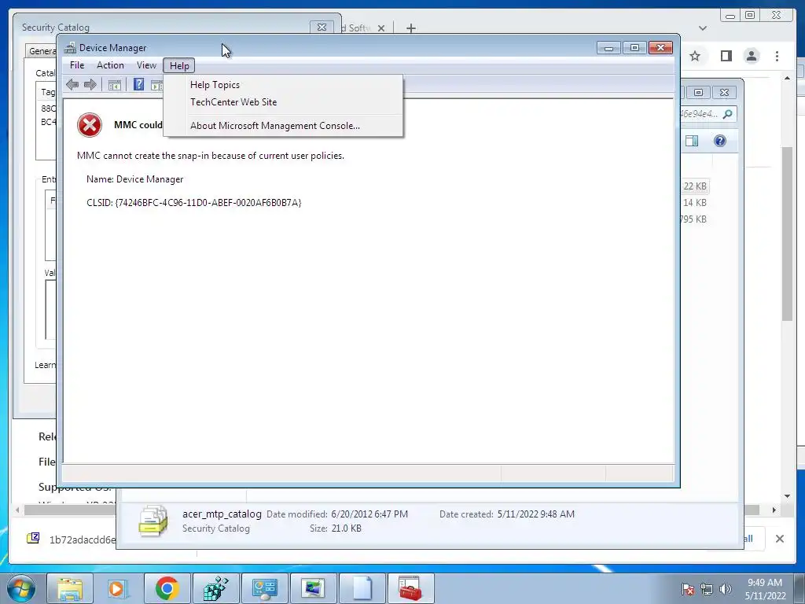Click 'Name: Device Manager' text line
This screenshot has height=604, width=805.
(x=135, y=179)
